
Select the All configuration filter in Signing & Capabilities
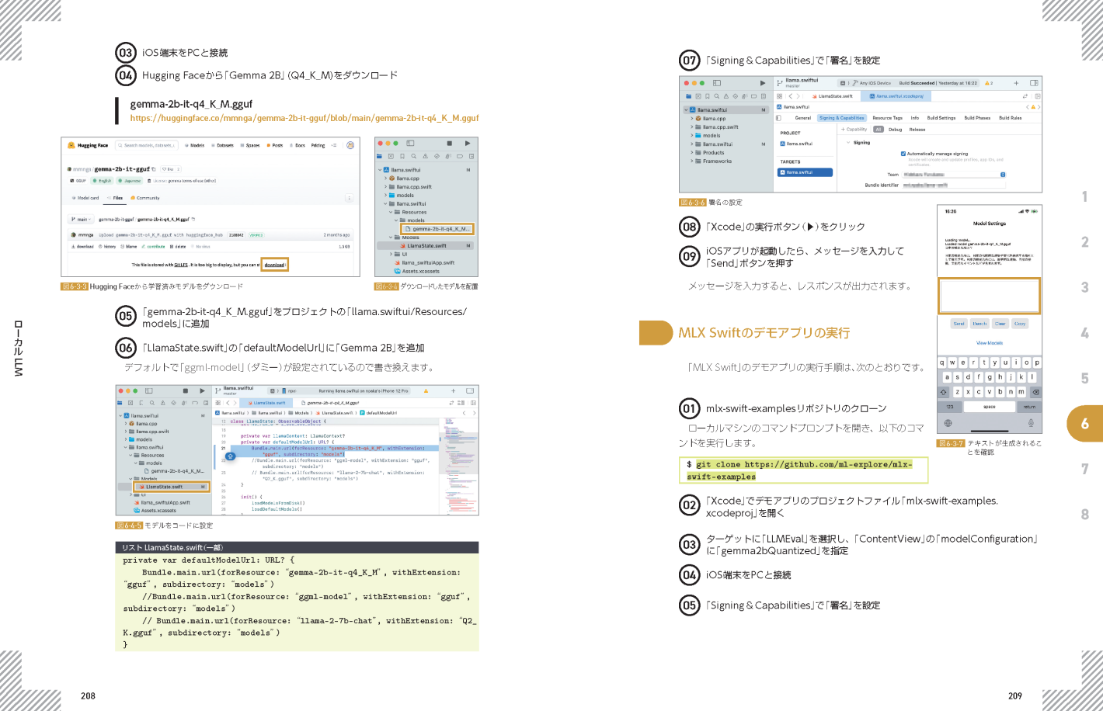879,130
